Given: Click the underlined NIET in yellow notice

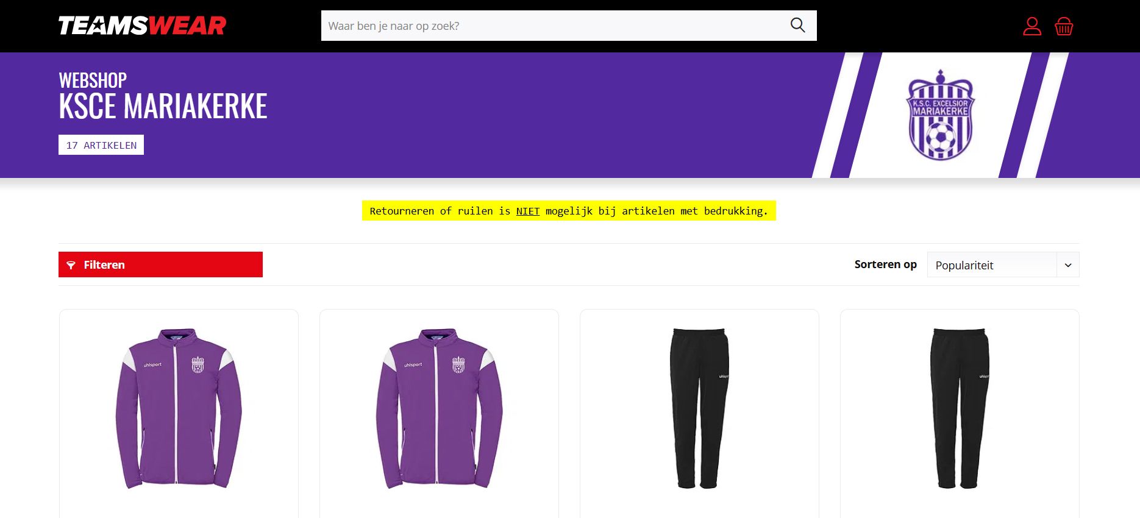Looking at the screenshot, I should tap(528, 211).
